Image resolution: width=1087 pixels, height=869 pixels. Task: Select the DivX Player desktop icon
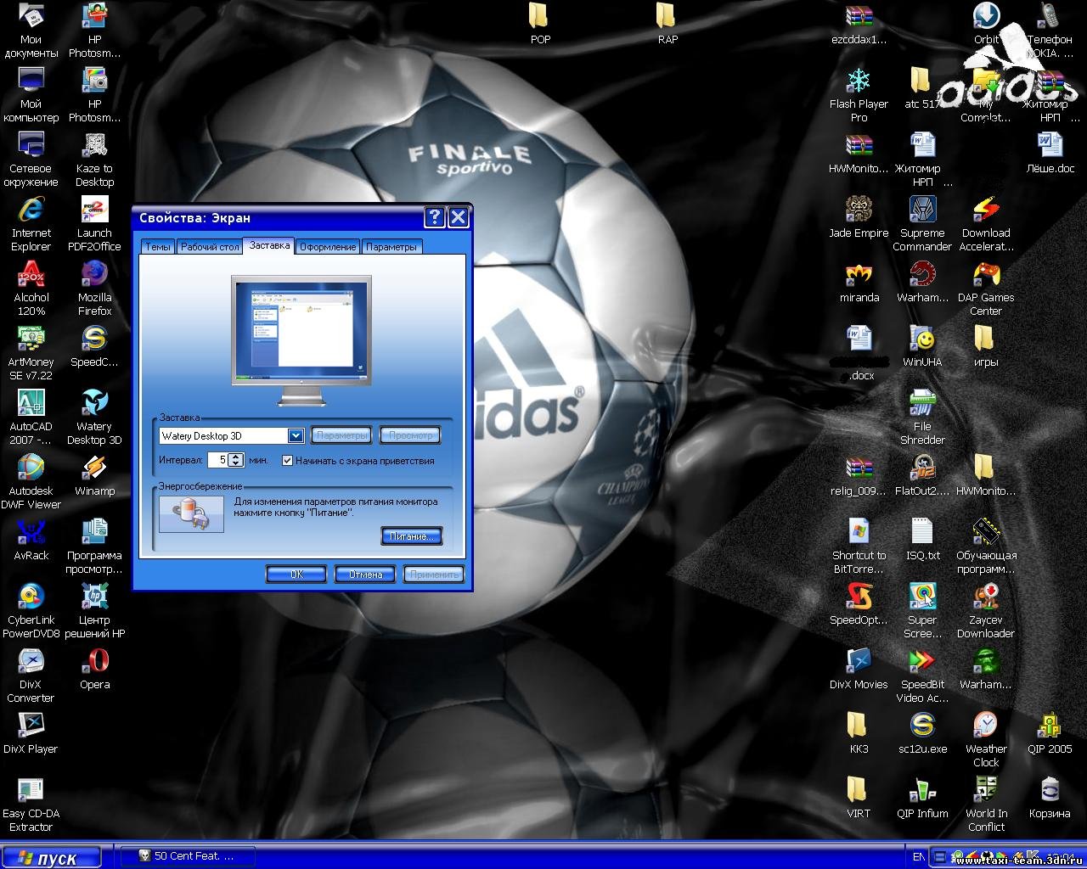pos(31,733)
